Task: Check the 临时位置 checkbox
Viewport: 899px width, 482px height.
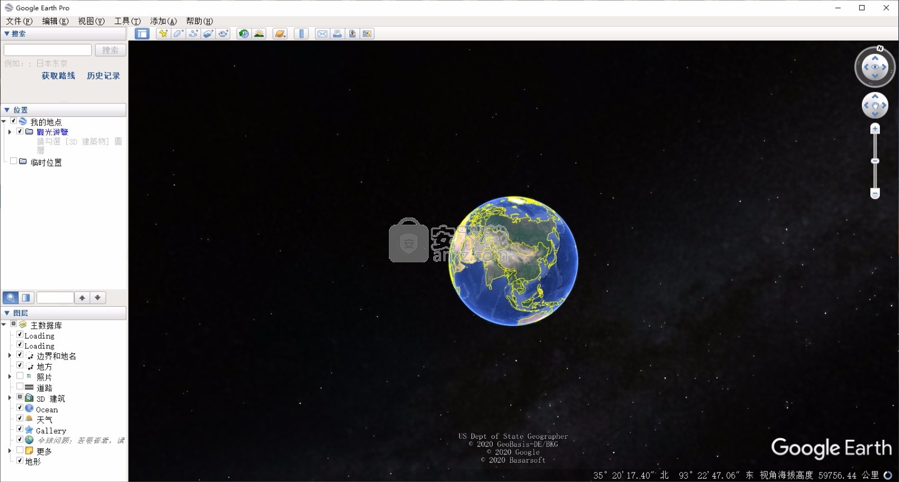Action: pyautogui.click(x=13, y=161)
